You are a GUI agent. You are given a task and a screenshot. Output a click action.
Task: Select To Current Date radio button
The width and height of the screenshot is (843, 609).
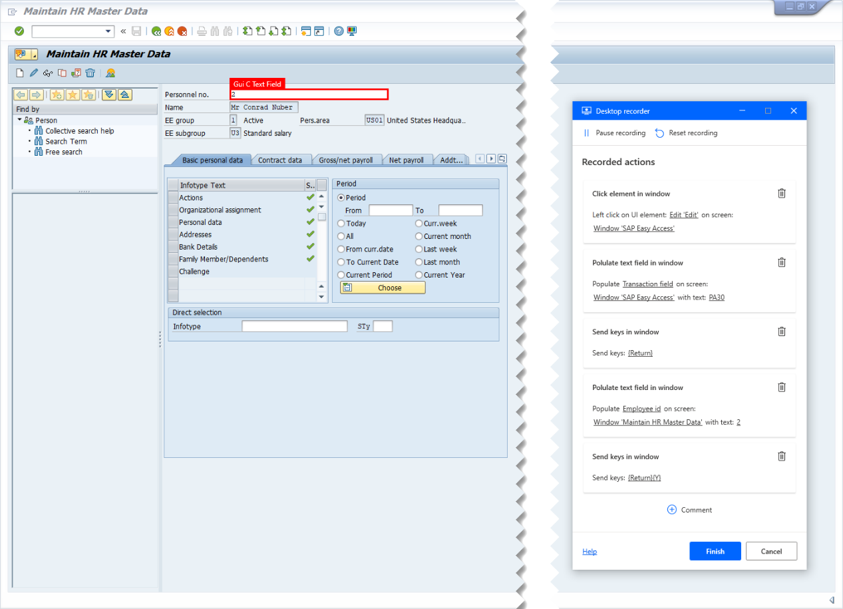[x=341, y=262]
